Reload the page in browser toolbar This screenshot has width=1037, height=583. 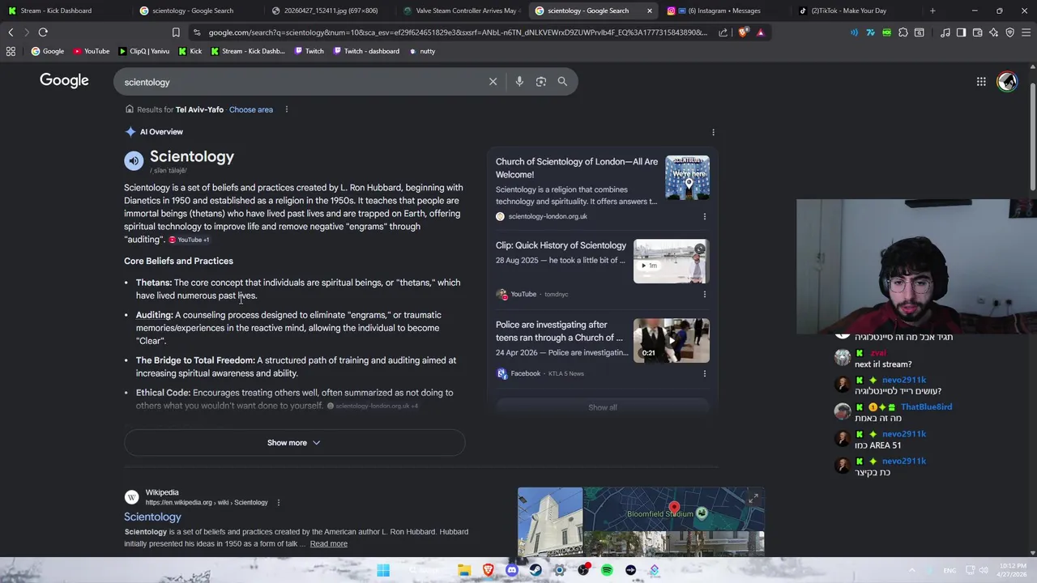pyautogui.click(x=43, y=32)
